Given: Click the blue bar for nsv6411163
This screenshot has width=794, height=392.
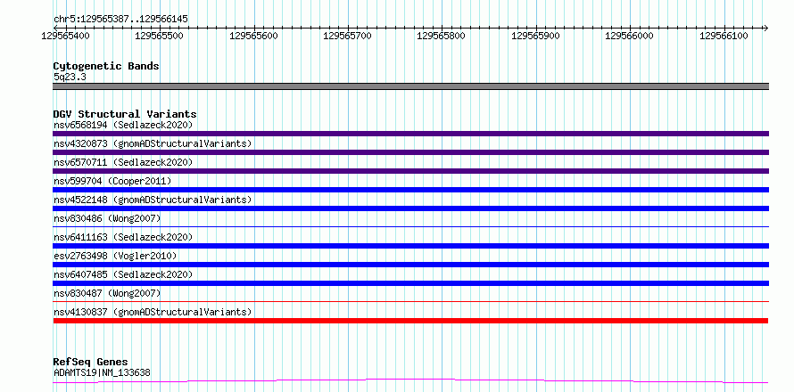Looking at the screenshot, I should coord(410,246).
